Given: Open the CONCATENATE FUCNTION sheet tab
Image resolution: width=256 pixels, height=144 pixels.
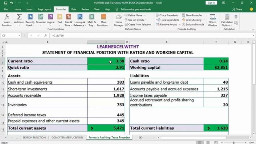Looking at the screenshot, I should pyautogui.click(x=67, y=138).
